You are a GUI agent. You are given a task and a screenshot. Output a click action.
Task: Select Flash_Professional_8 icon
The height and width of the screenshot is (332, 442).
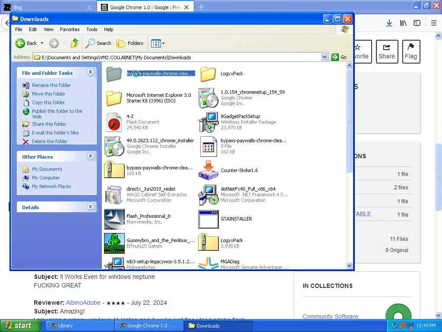114,219
